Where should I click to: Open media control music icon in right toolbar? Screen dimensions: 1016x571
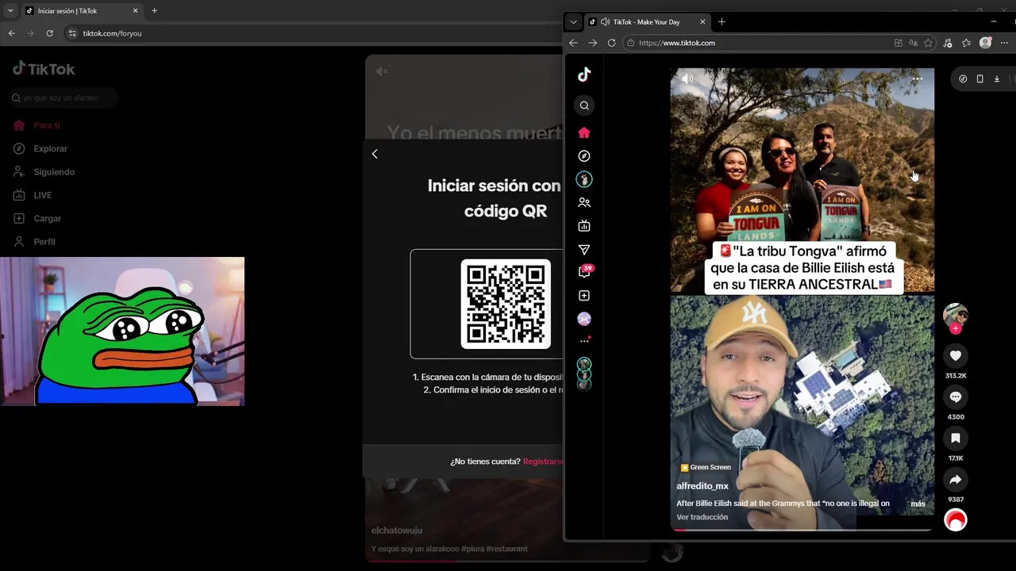point(948,43)
